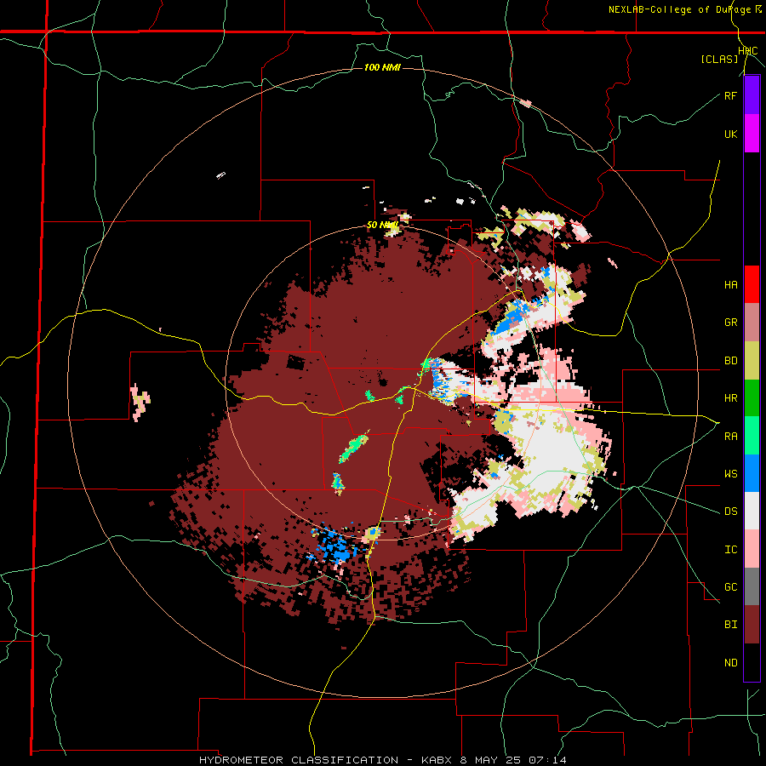Select the BD olive legend color block
This screenshot has width=766, height=766.
752,360
